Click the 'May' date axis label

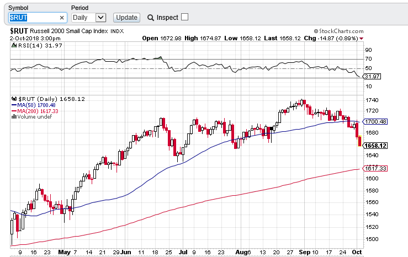point(64,252)
